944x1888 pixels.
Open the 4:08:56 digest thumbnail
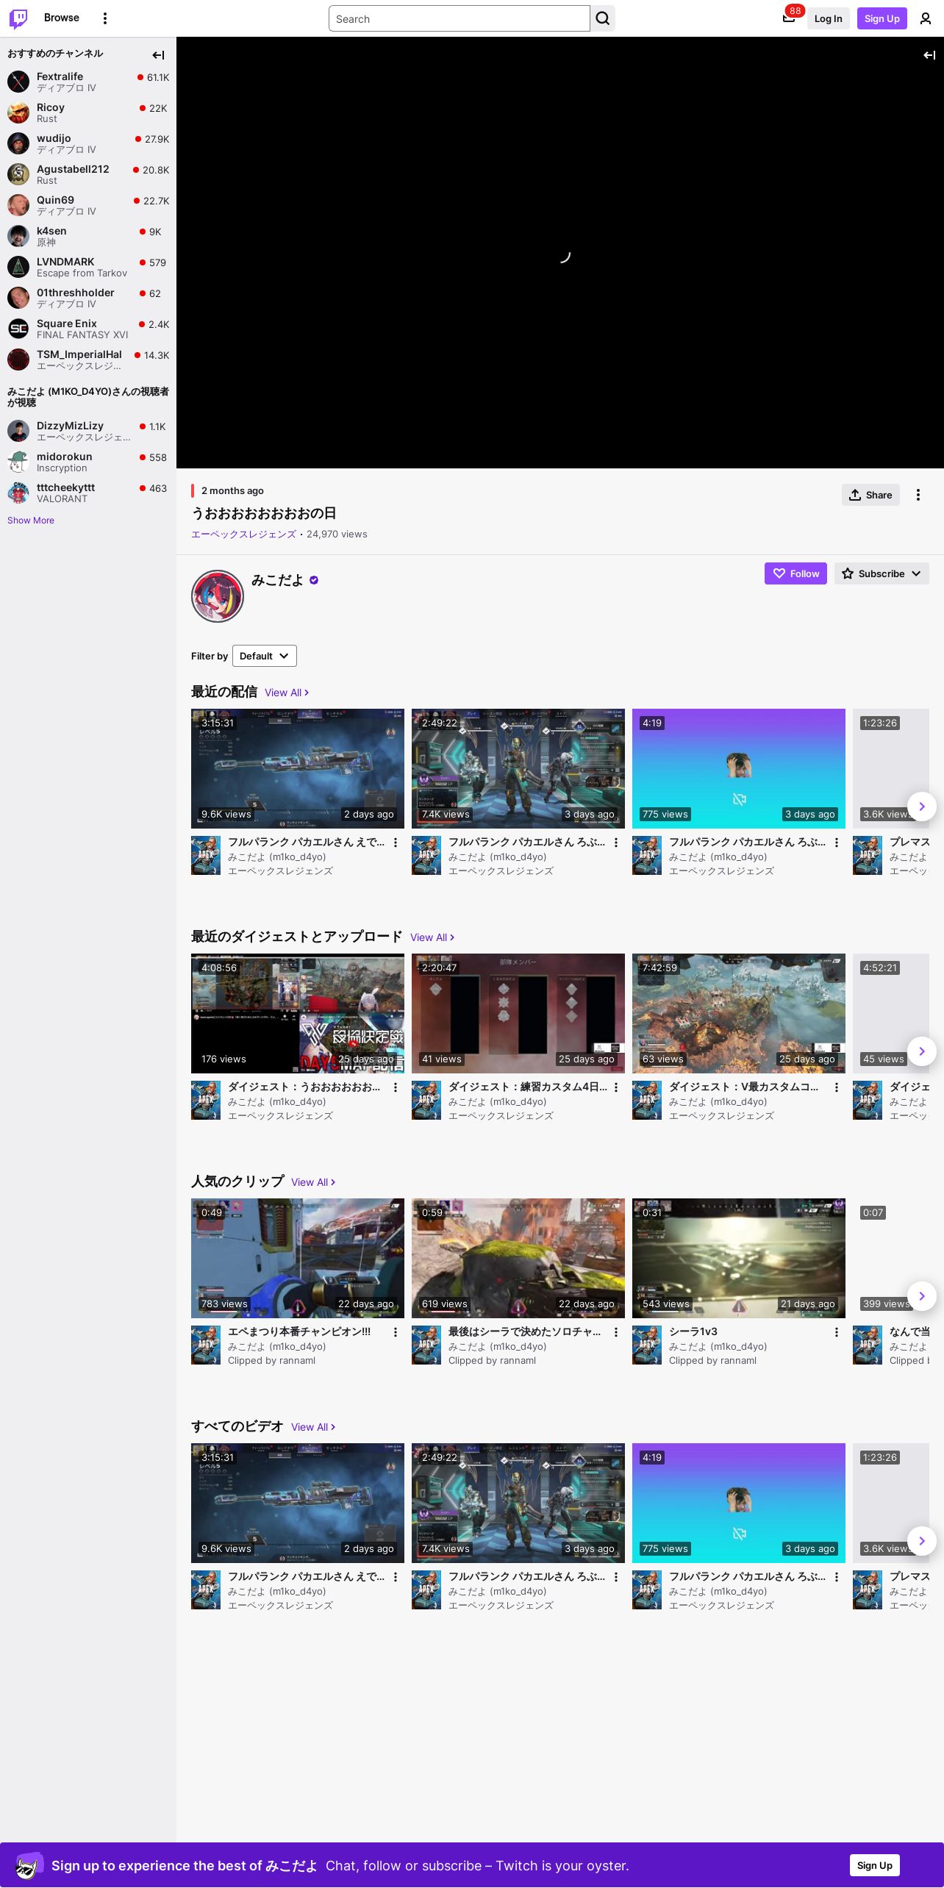298,1013
